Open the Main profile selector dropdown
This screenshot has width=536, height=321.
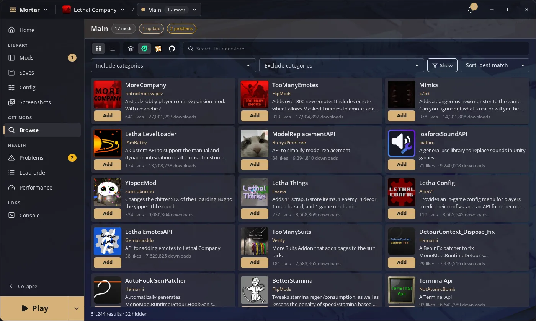tap(169, 10)
